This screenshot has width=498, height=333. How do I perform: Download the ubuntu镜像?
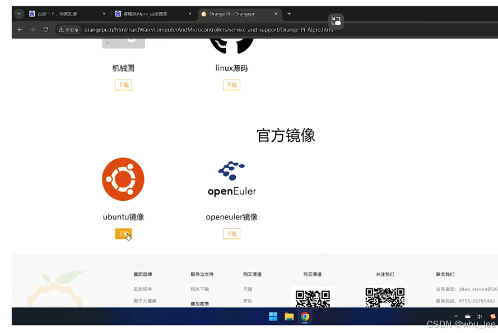[x=123, y=234]
